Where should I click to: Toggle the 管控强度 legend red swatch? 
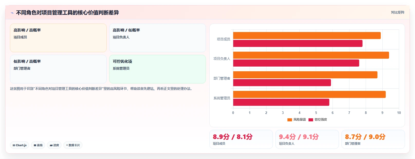pyautogui.click(x=311, y=120)
